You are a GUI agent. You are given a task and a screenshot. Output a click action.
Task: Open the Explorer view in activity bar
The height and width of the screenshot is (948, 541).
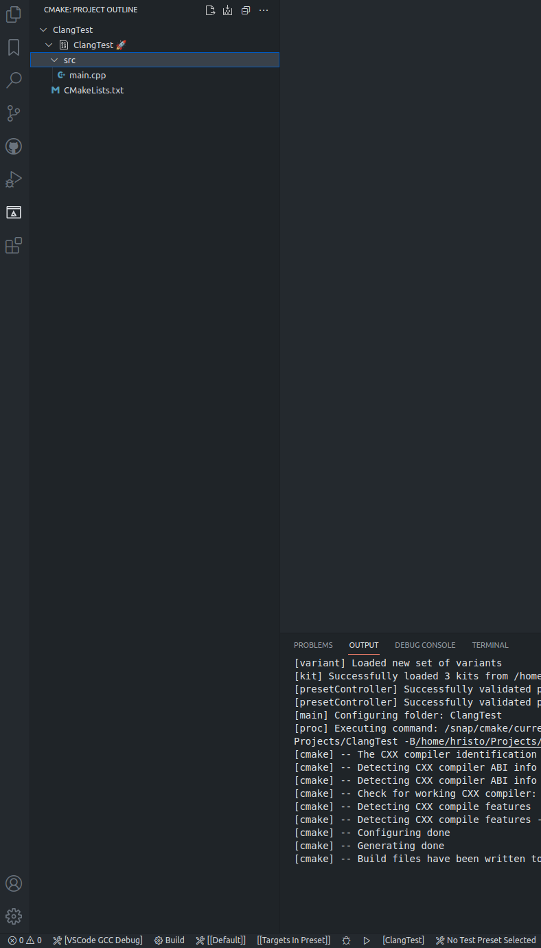(14, 14)
